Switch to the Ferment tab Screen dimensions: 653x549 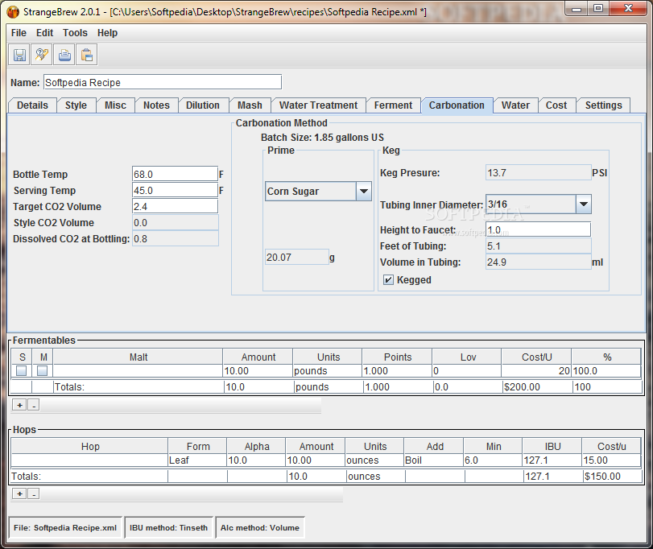(x=393, y=105)
